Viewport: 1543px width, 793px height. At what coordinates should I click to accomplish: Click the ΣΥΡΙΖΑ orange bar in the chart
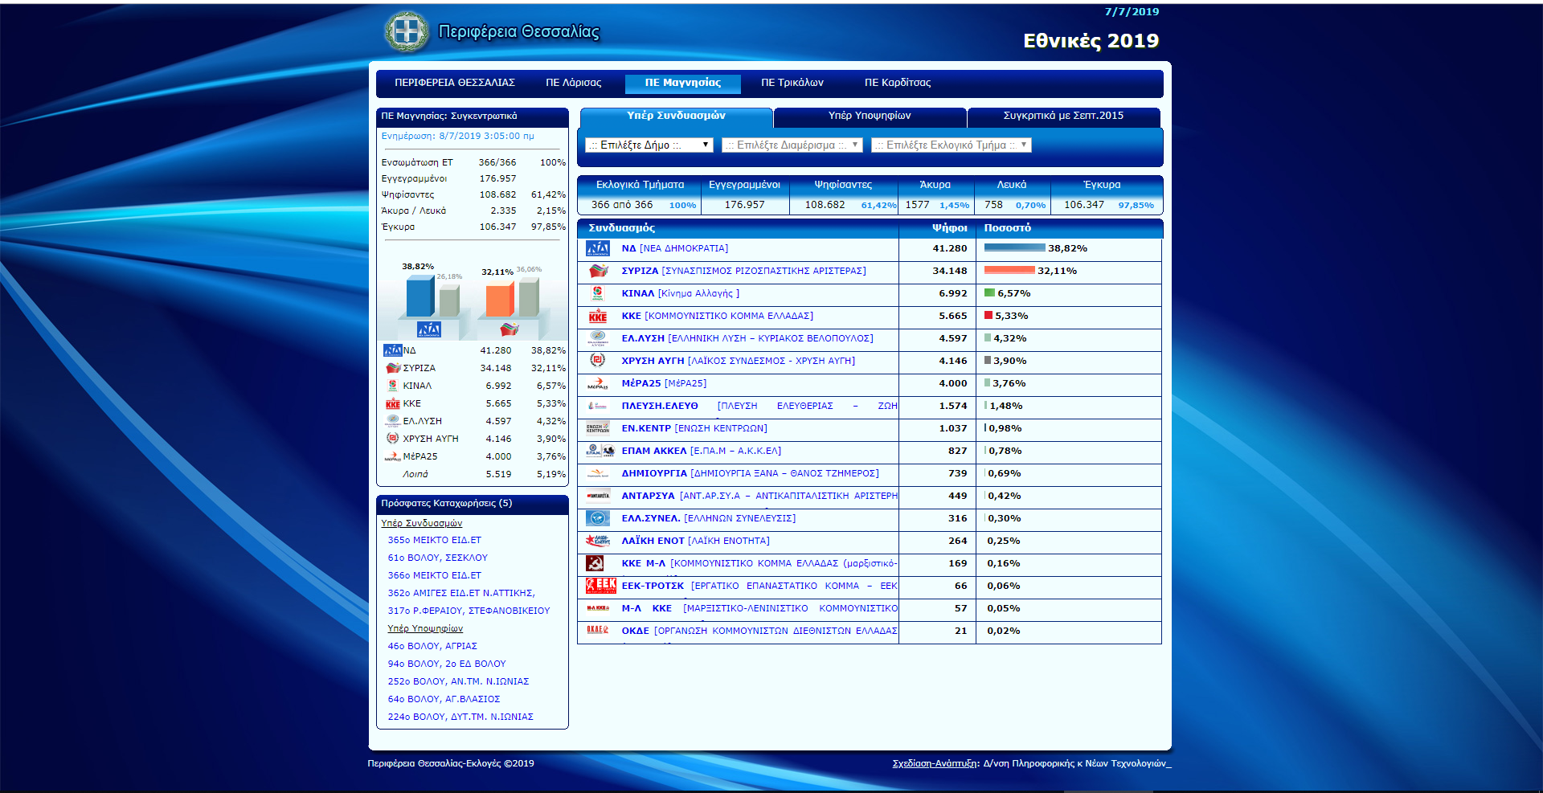click(x=499, y=300)
